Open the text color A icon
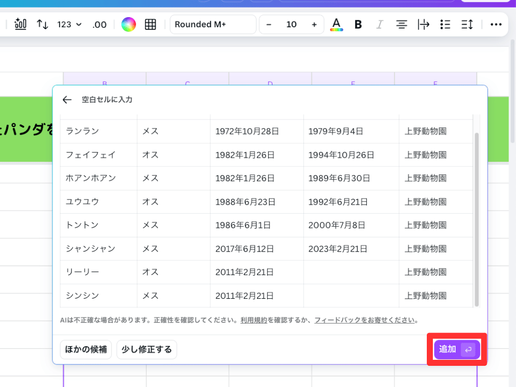516x387 pixels. tap(336, 24)
